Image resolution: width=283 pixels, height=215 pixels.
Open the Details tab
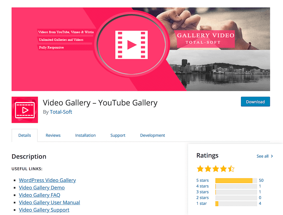(24, 135)
